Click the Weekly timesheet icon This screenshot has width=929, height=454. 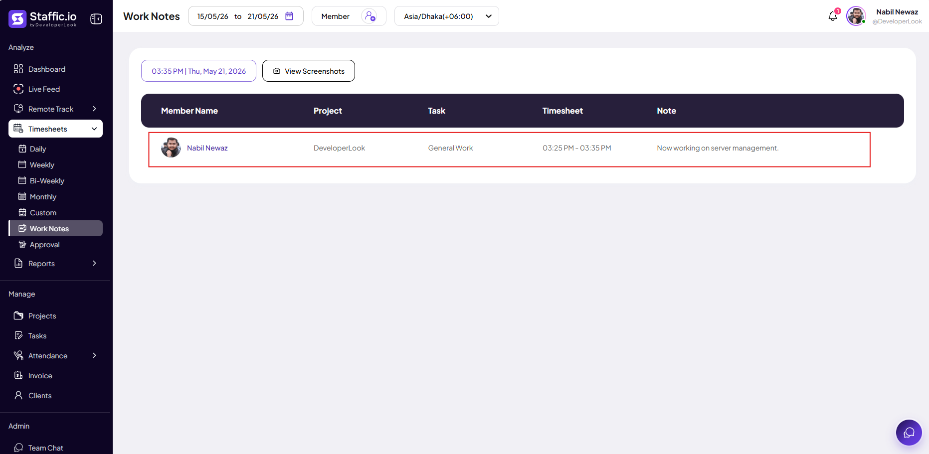coord(22,164)
